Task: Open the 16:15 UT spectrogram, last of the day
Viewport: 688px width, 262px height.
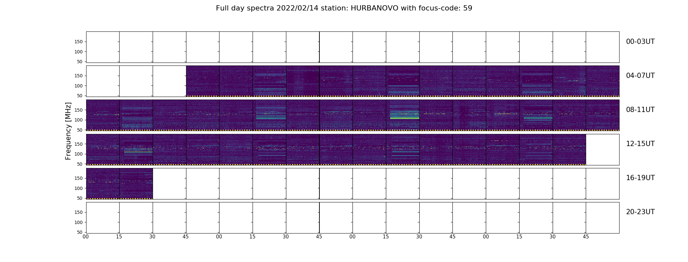Action: click(136, 183)
